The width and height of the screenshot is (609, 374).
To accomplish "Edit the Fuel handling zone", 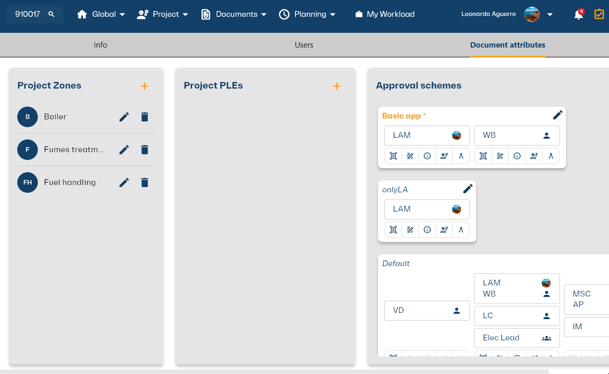I will click(x=124, y=182).
